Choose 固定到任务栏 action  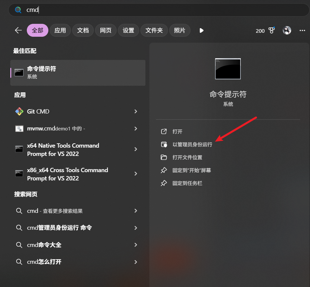[x=187, y=183]
